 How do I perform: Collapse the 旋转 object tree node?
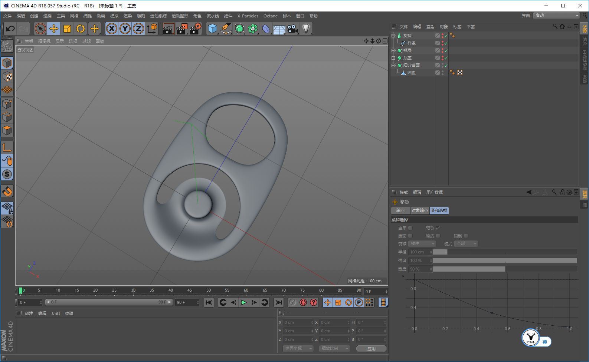click(393, 36)
